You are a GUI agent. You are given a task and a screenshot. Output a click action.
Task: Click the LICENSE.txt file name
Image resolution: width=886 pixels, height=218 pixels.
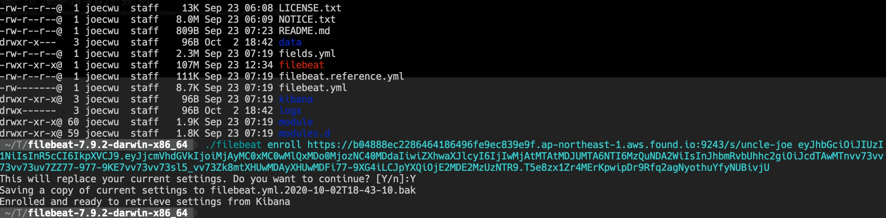[310, 8]
